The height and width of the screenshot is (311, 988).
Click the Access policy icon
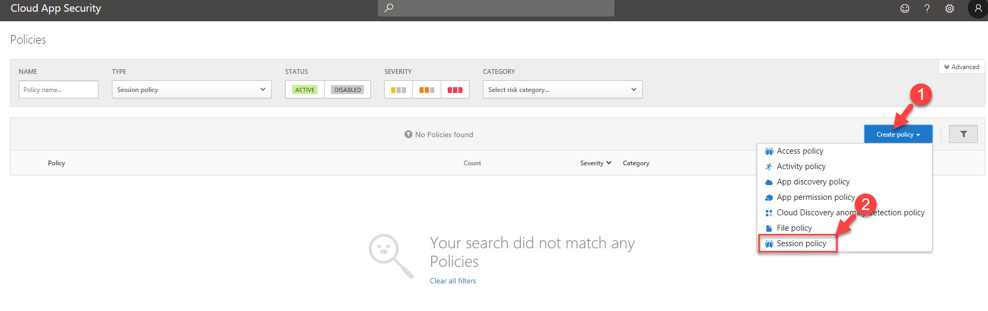pyautogui.click(x=769, y=152)
